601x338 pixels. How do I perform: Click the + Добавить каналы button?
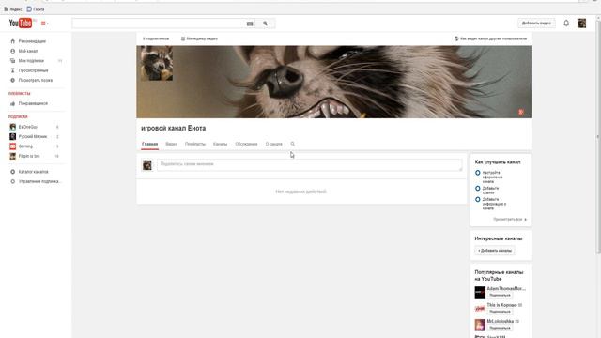[495, 251]
